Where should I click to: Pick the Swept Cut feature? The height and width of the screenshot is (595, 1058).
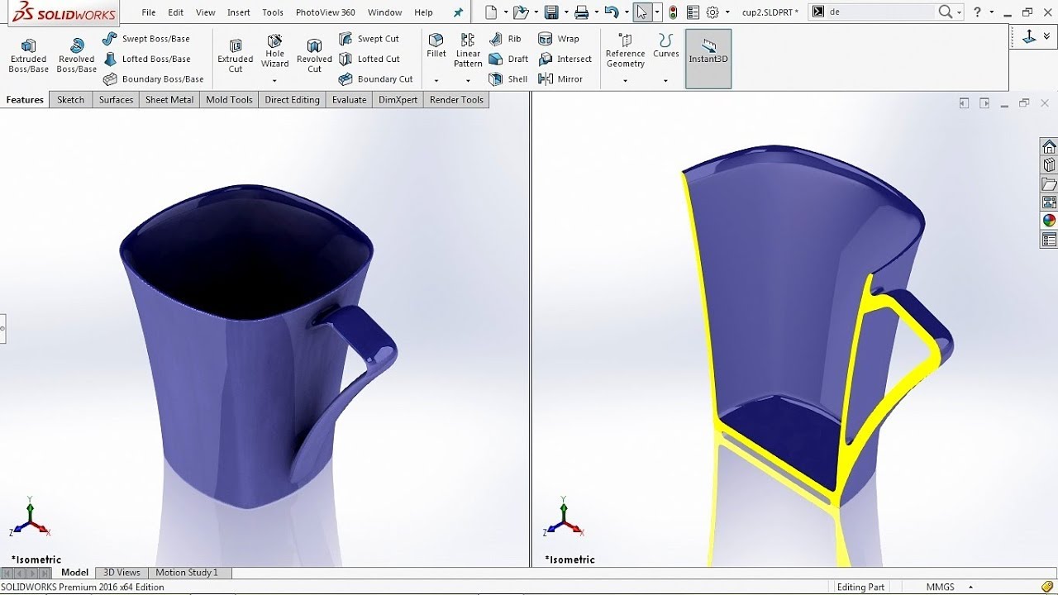tap(369, 39)
